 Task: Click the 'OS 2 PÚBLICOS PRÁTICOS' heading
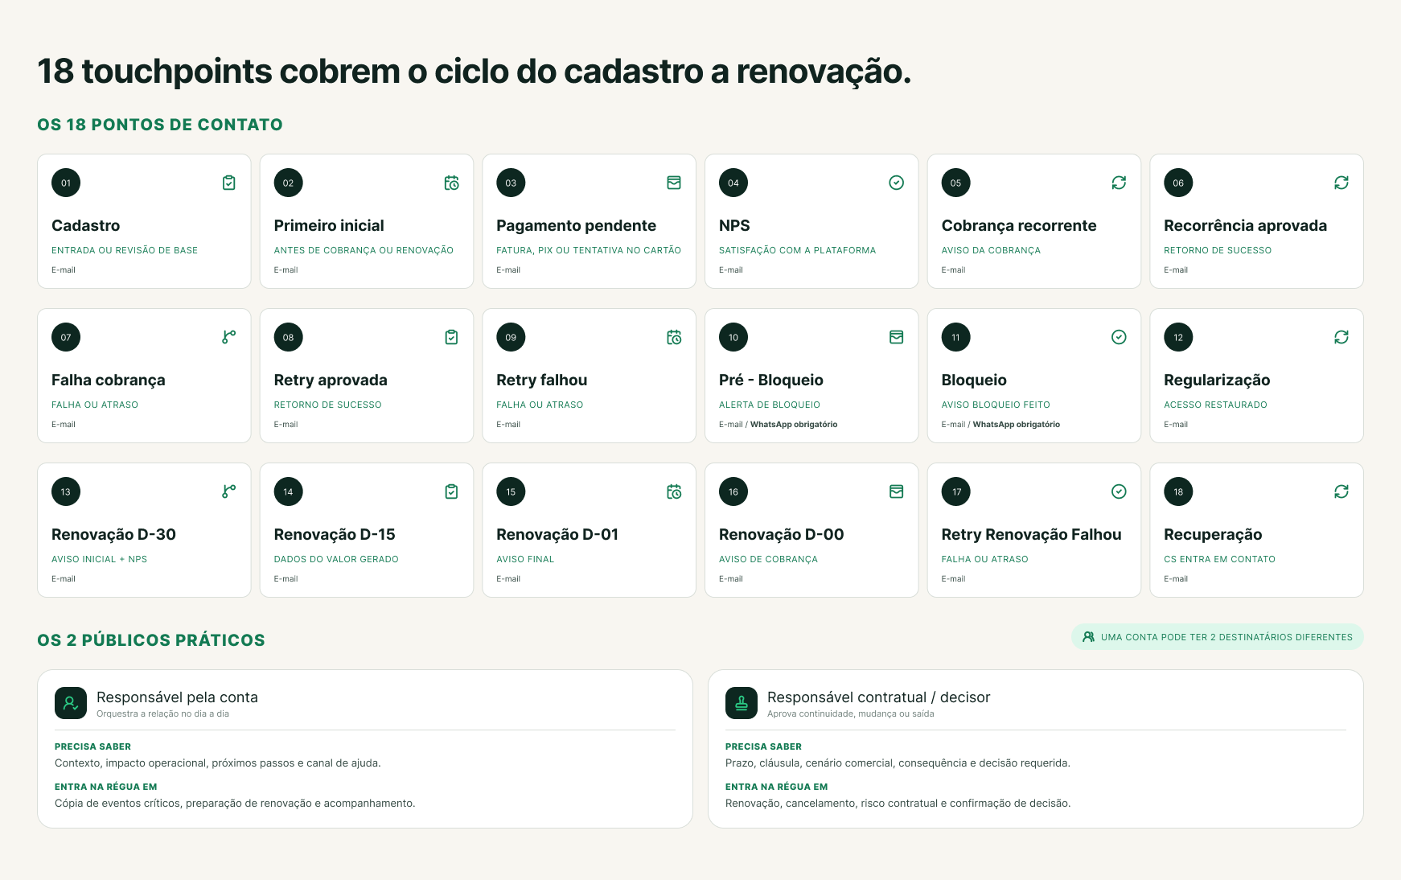(x=151, y=640)
